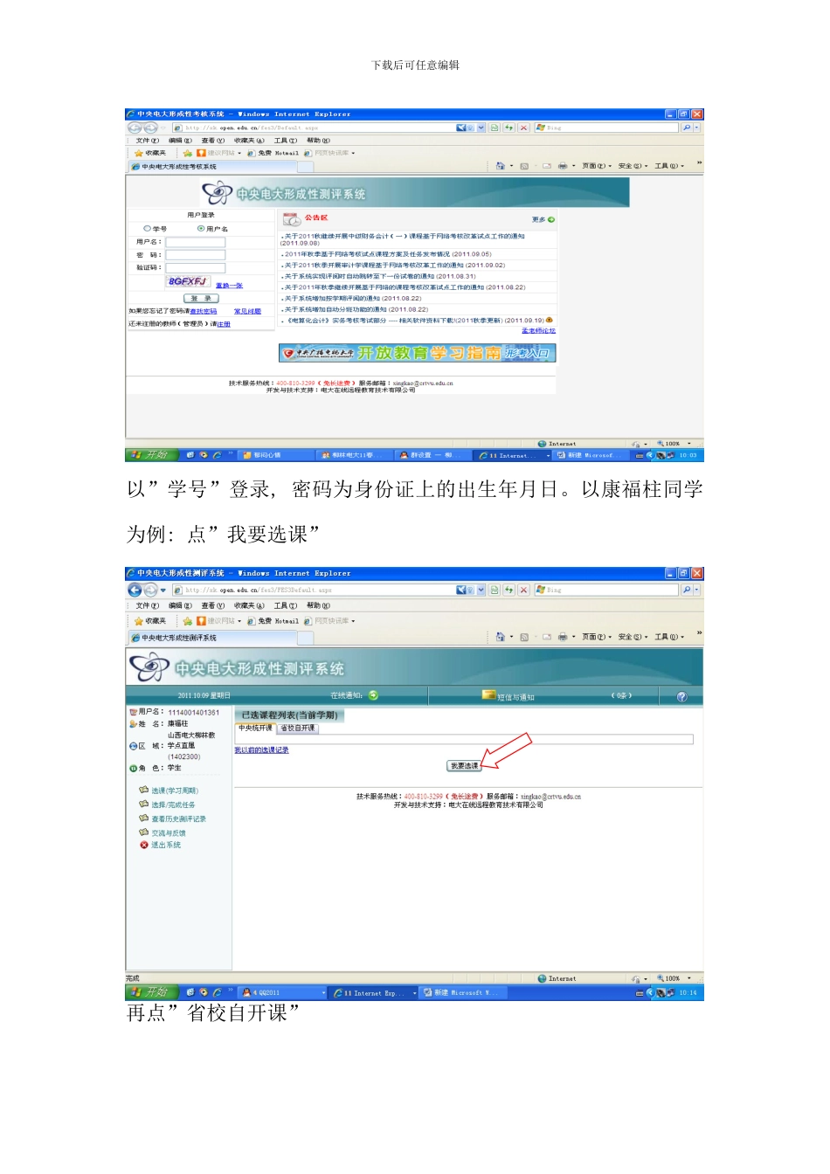Click the 登录 button on the login form

201,298
